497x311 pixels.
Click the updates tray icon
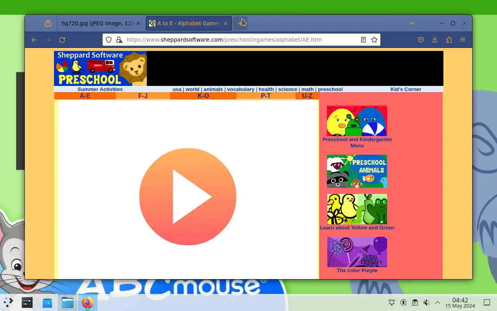pyautogui.click(x=403, y=302)
